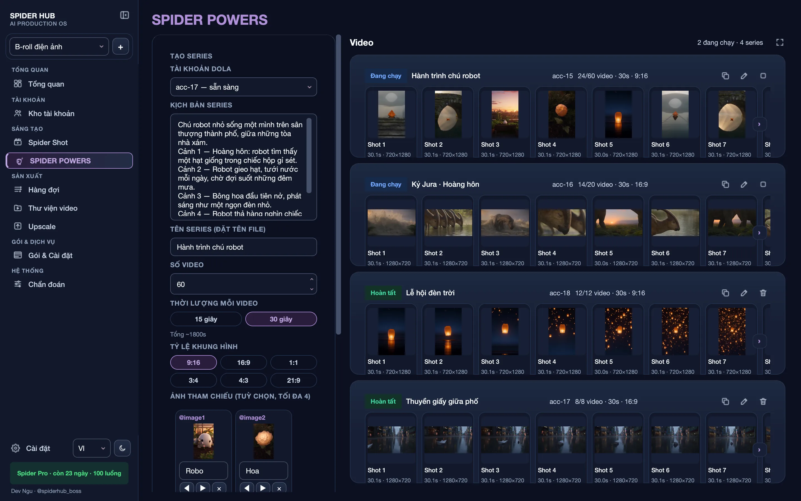Click the Tên series input field
Viewport: 801px width, 501px height.
(x=243, y=247)
